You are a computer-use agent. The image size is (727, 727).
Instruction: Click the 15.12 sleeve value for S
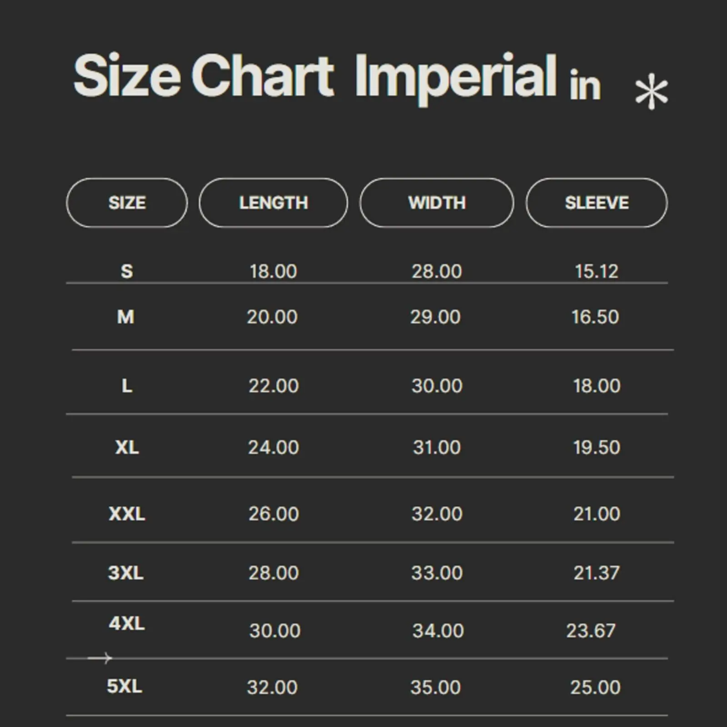point(597,271)
